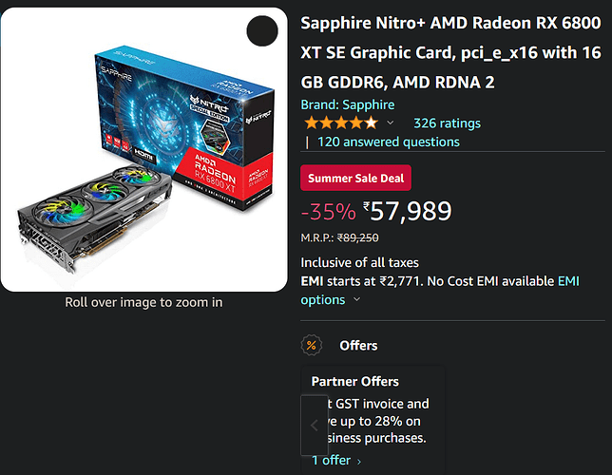Click the Summer Sale Deal badge
This screenshot has width=612, height=475.
coord(356,179)
